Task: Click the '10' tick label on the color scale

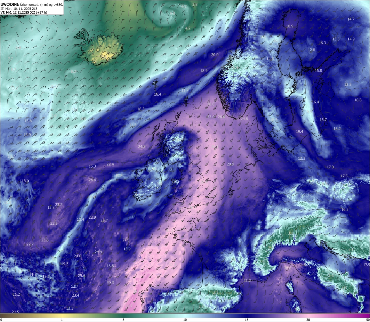Action: pos(185,320)
